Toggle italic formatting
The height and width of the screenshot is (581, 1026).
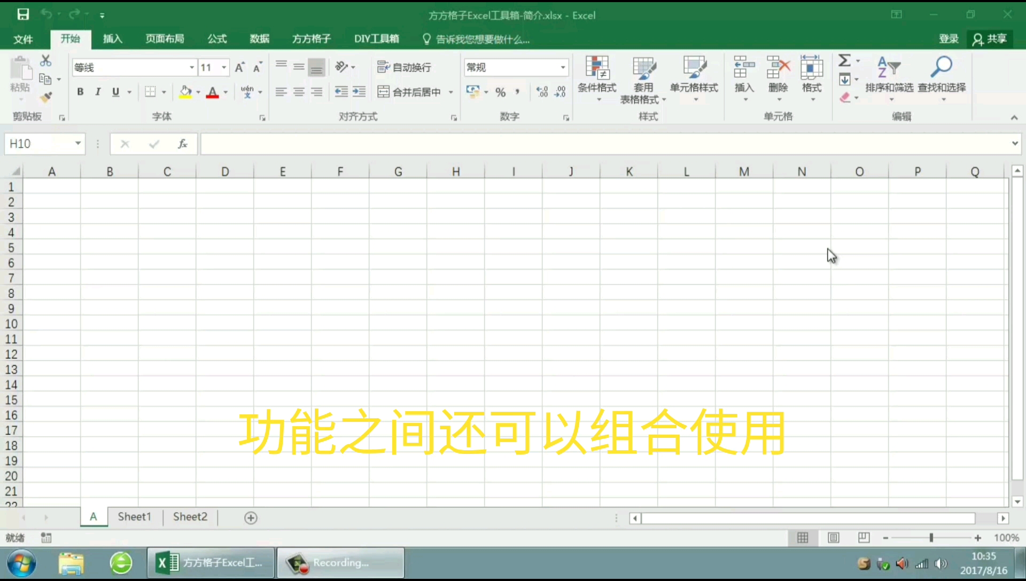[x=98, y=92]
